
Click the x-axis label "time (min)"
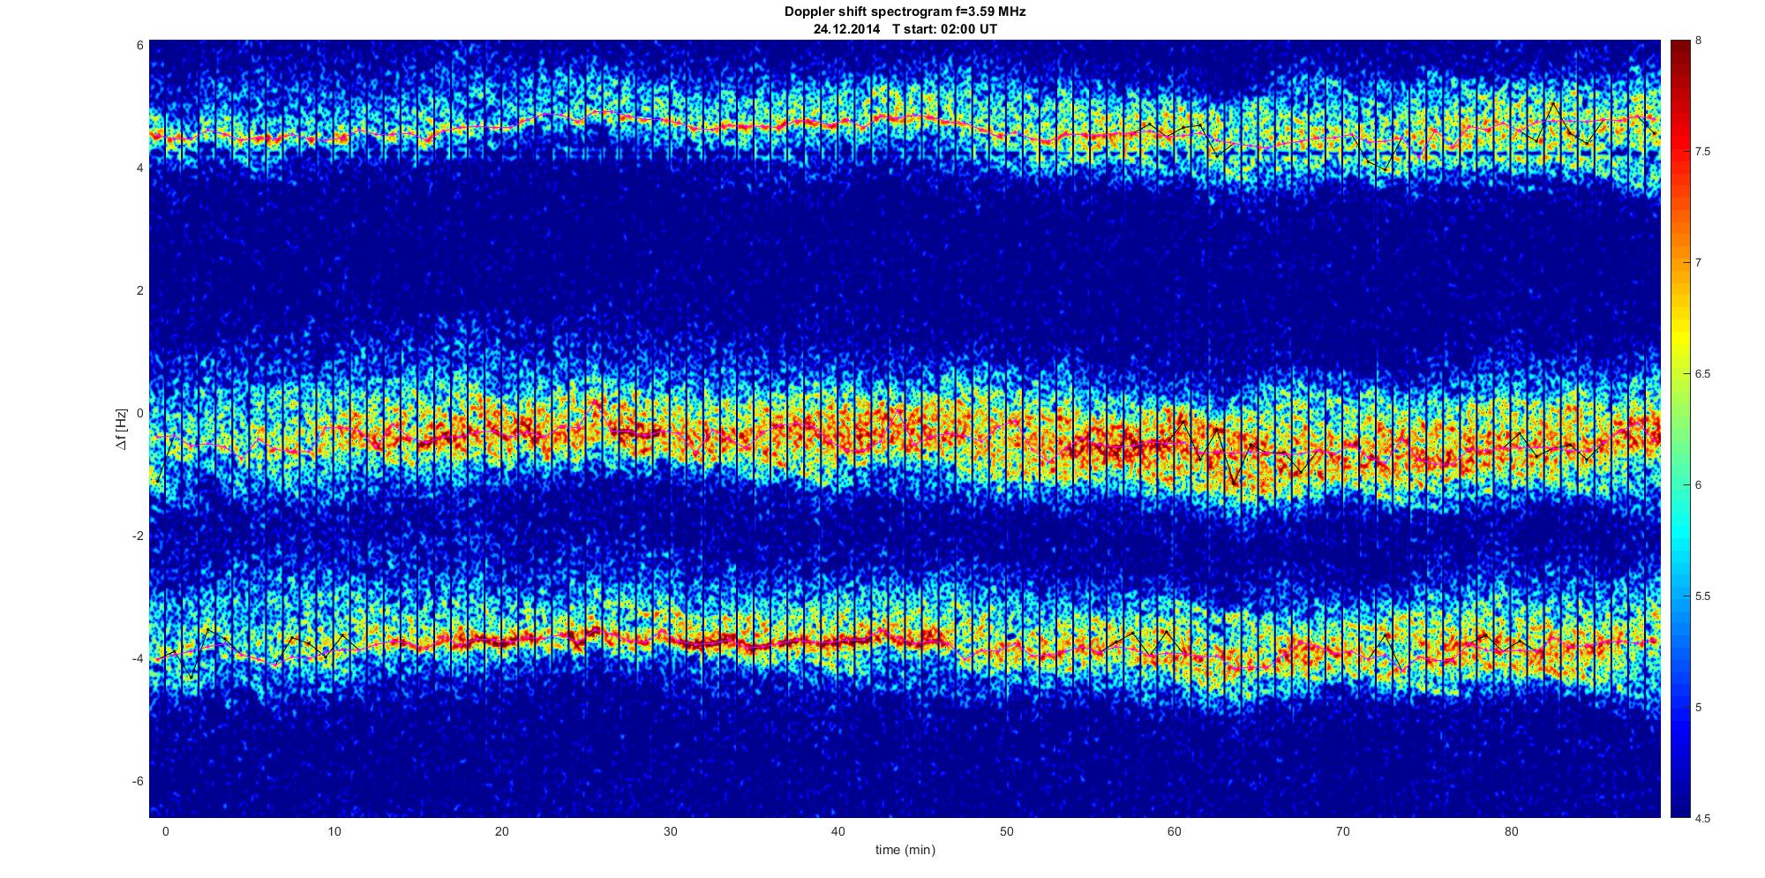tap(905, 850)
